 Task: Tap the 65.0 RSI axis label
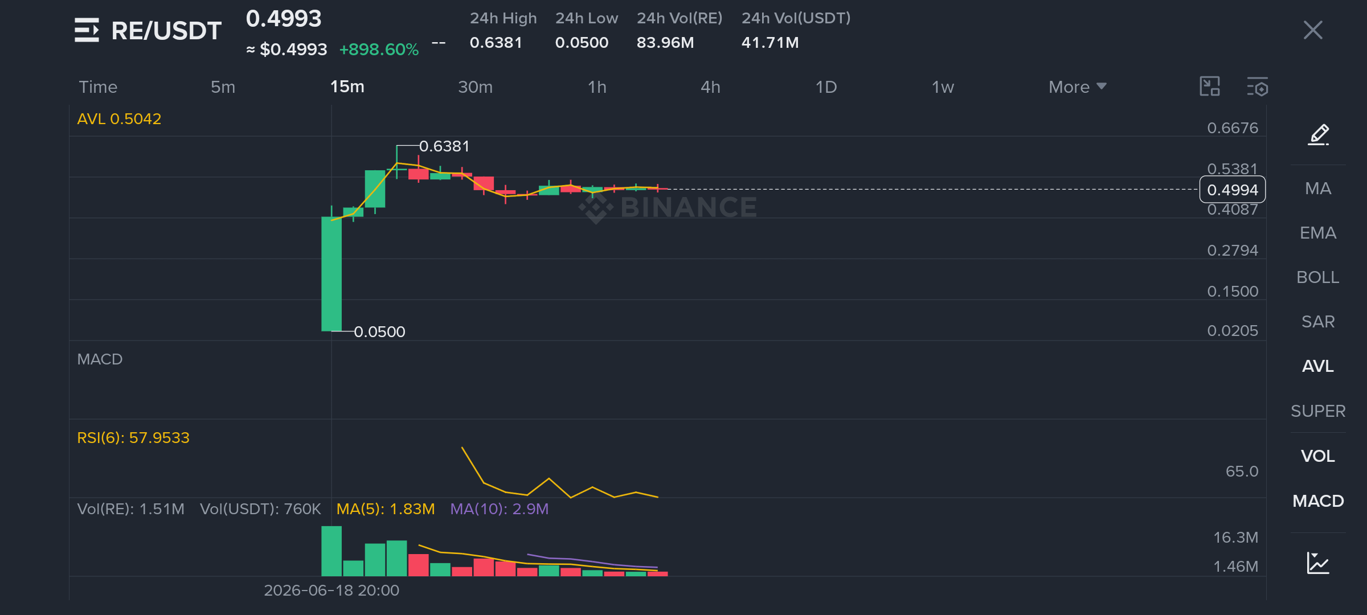tap(1242, 471)
